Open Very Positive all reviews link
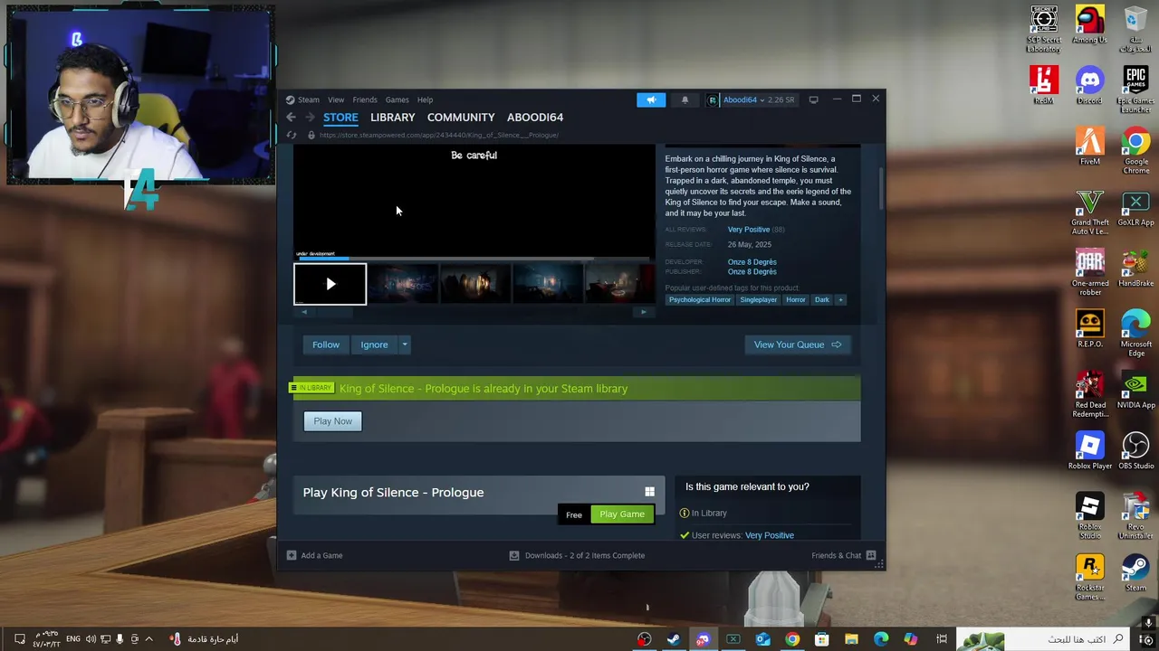This screenshot has width=1159, height=651. [x=748, y=230]
